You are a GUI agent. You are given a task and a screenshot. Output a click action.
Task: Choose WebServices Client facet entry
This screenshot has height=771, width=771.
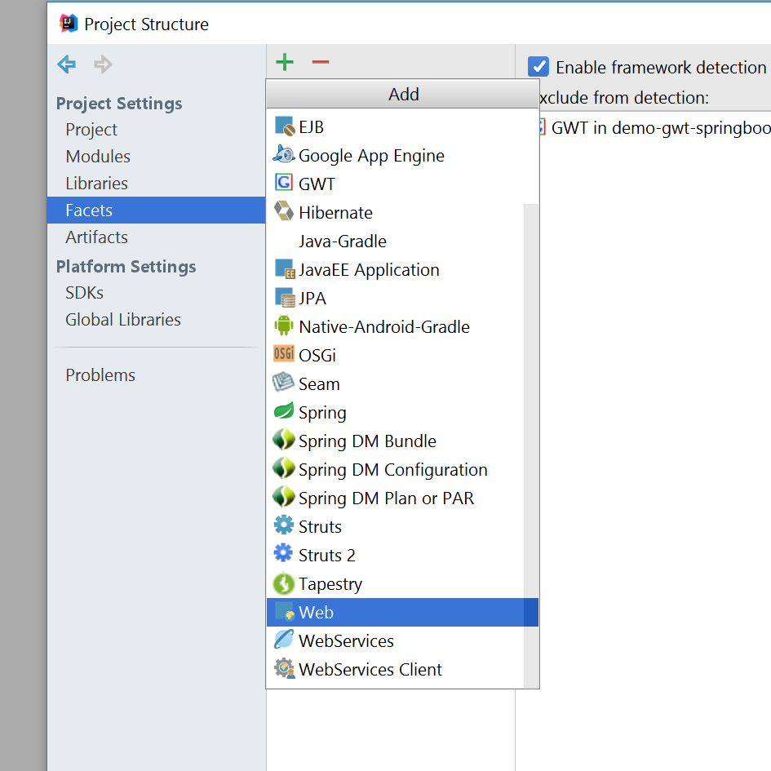(x=396, y=669)
